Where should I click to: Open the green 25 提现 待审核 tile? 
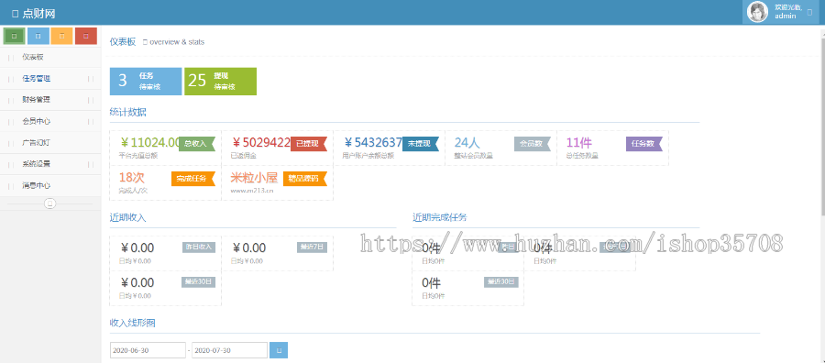pos(220,81)
